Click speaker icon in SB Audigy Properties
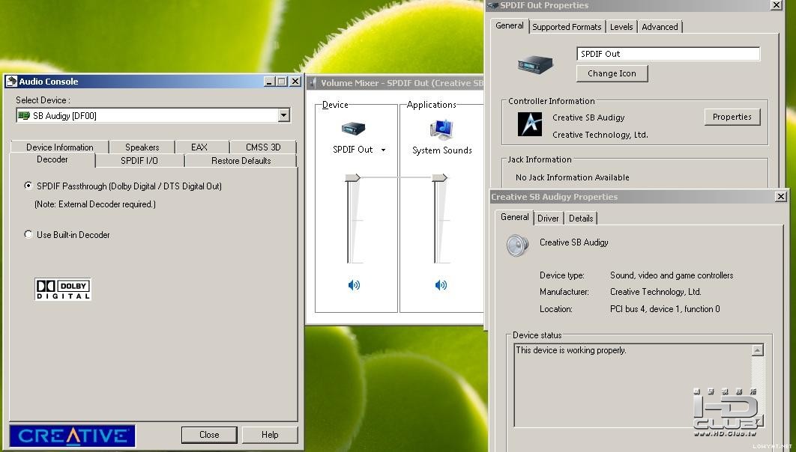The width and height of the screenshot is (796, 452). [518, 245]
